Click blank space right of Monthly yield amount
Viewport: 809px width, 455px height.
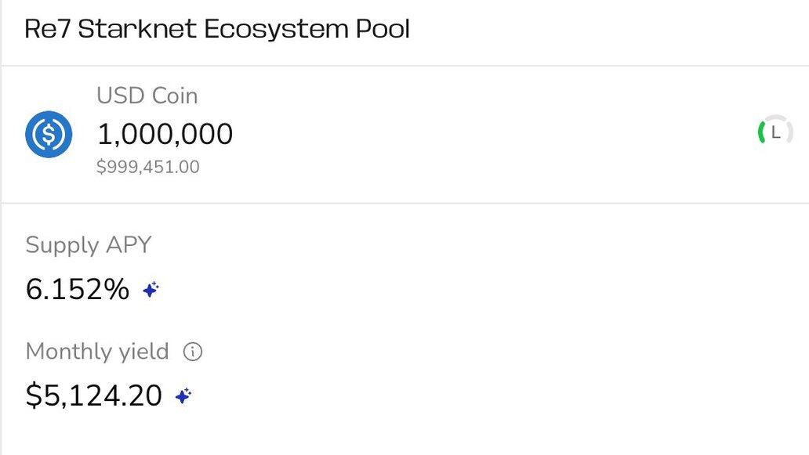pyautogui.click(x=490, y=395)
